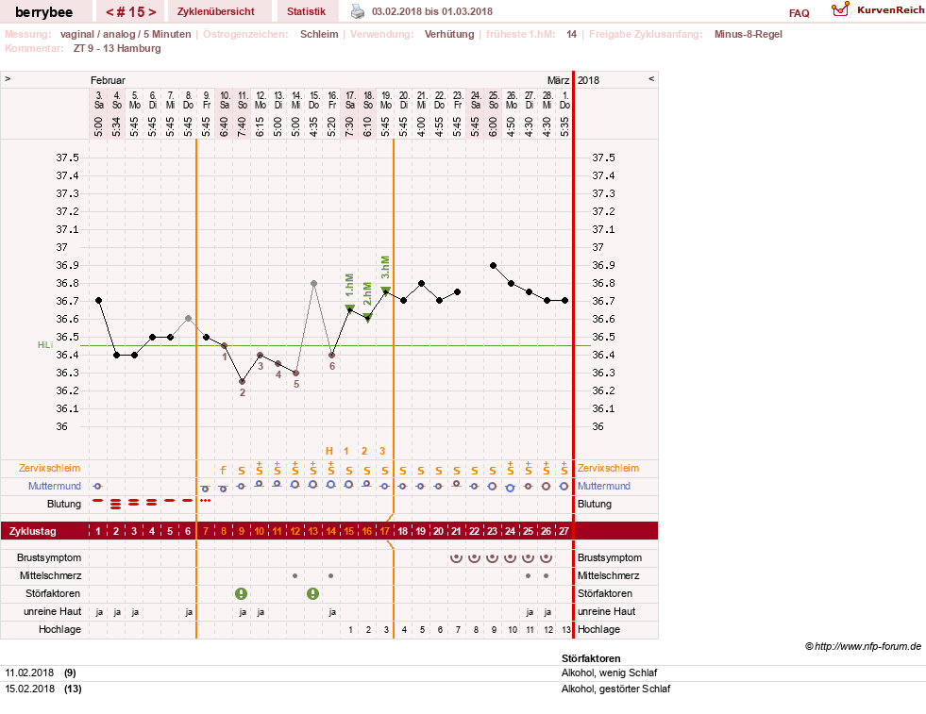Go to previous cycle via '<' beside #15
Viewport: 926px width, 714px height.
(x=109, y=12)
